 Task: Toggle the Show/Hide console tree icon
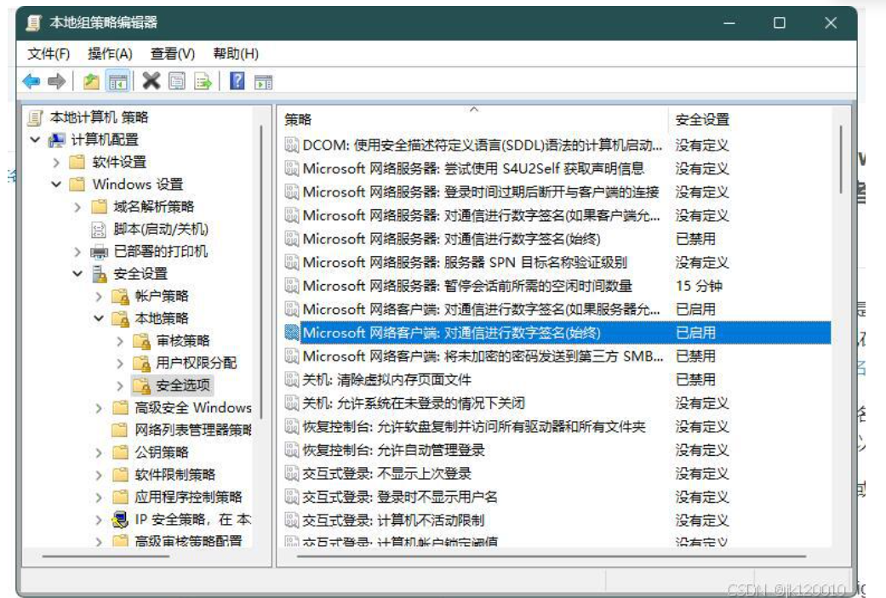click(118, 82)
